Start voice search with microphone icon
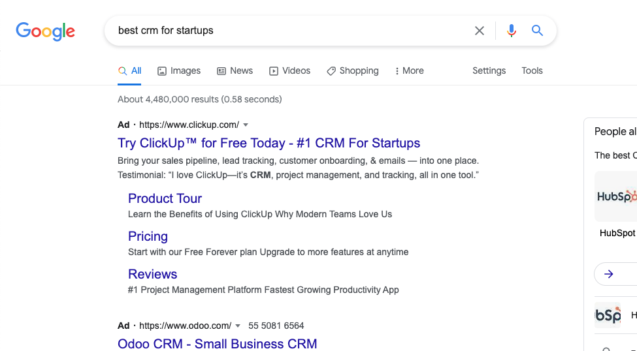 click(512, 31)
